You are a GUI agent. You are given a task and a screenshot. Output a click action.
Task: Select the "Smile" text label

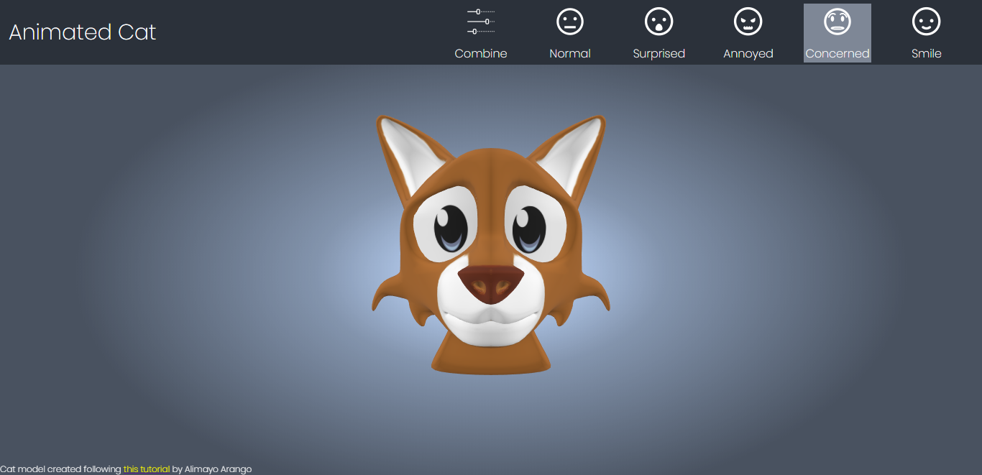[x=926, y=54]
